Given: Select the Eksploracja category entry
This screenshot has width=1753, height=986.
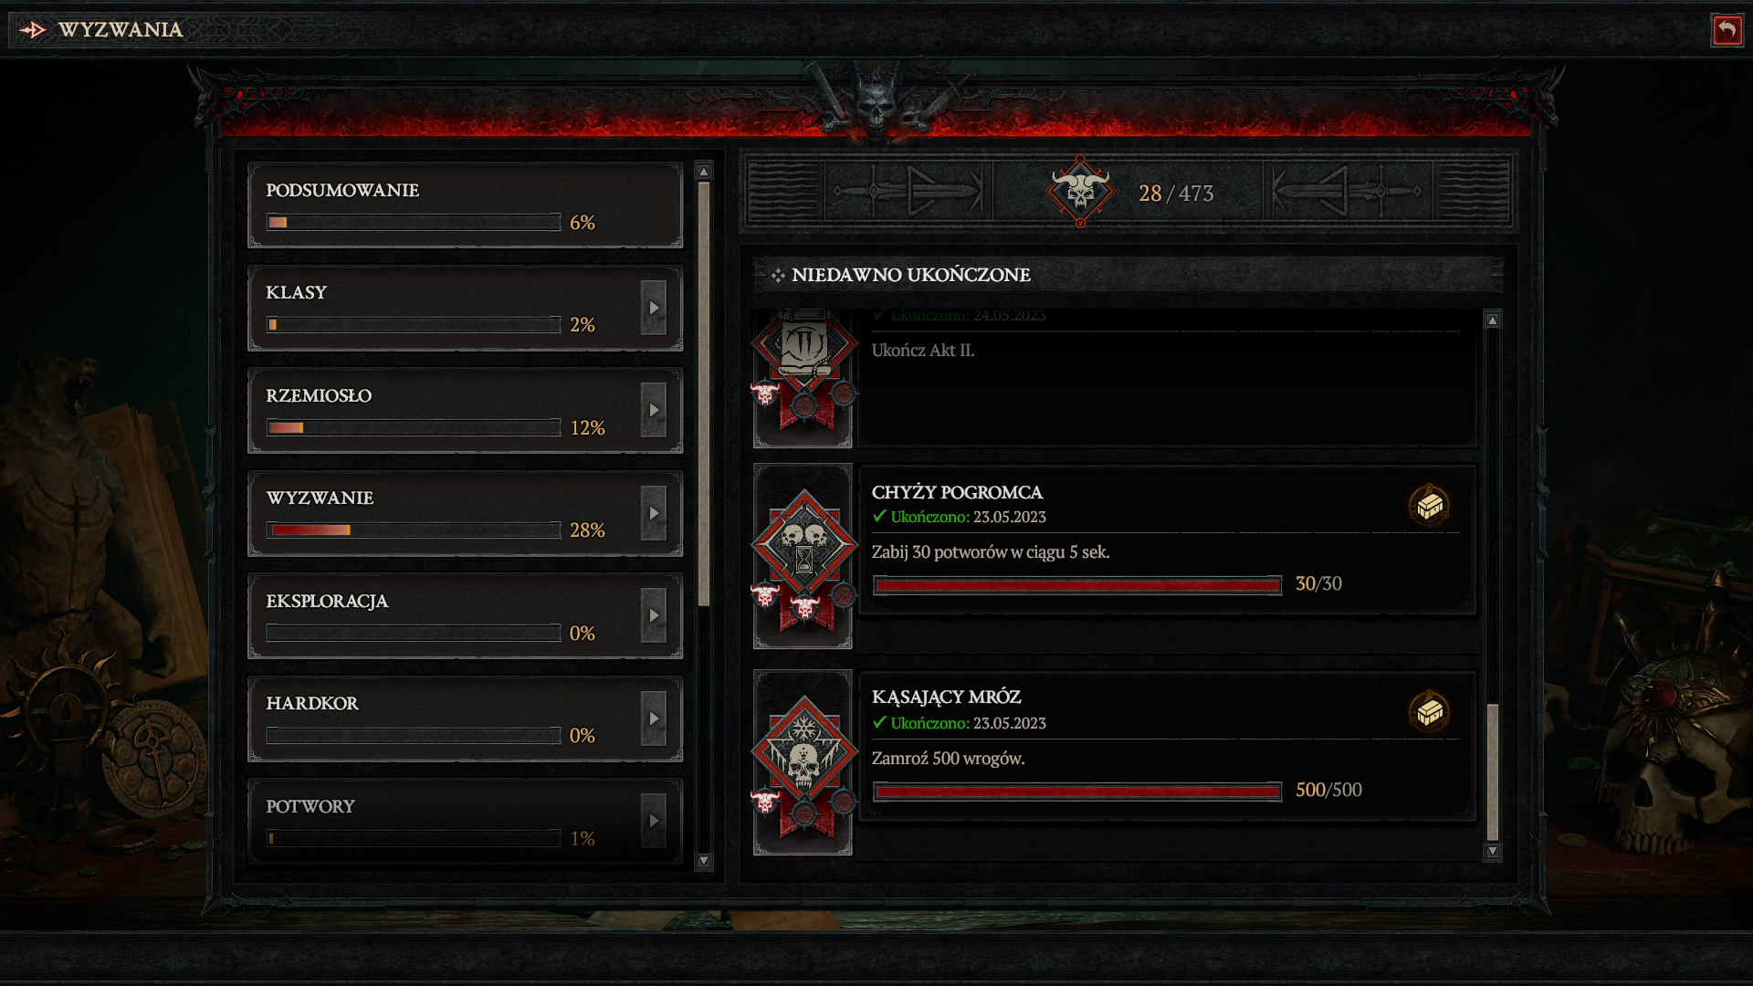Looking at the screenshot, I should coord(466,616).
